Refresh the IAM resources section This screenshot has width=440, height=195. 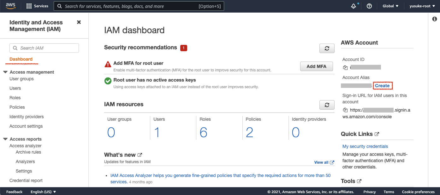[327, 105]
